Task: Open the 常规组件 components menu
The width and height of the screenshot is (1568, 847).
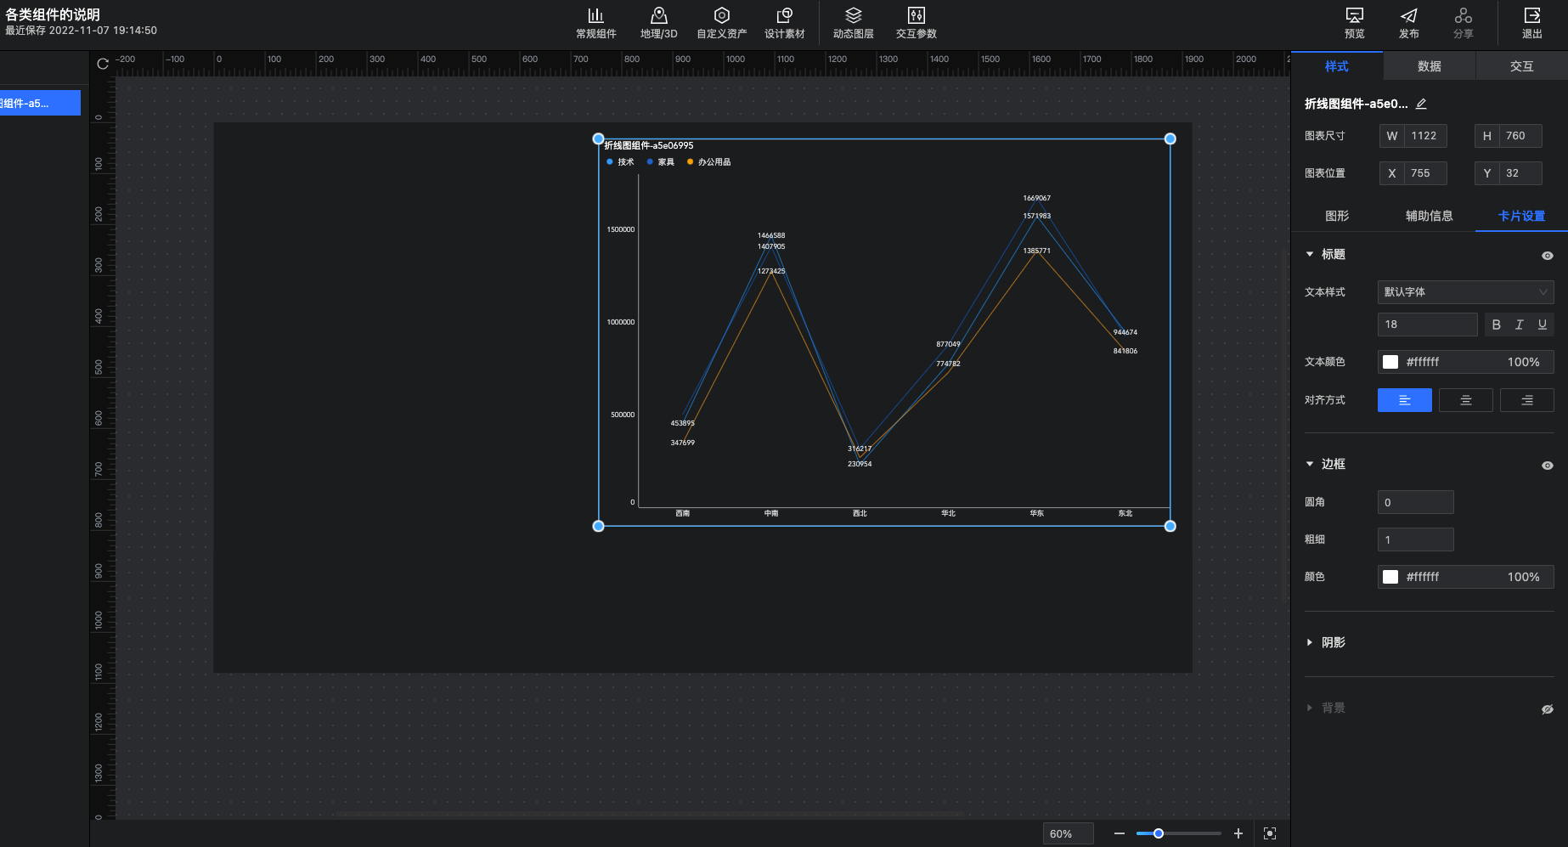Action: click(x=596, y=23)
